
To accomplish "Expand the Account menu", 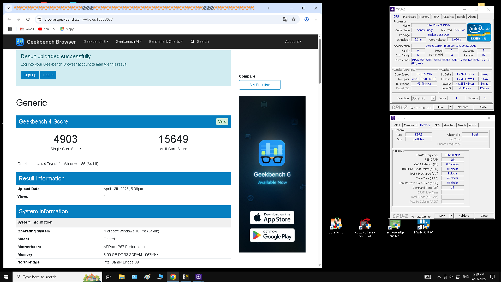I will coord(294,42).
